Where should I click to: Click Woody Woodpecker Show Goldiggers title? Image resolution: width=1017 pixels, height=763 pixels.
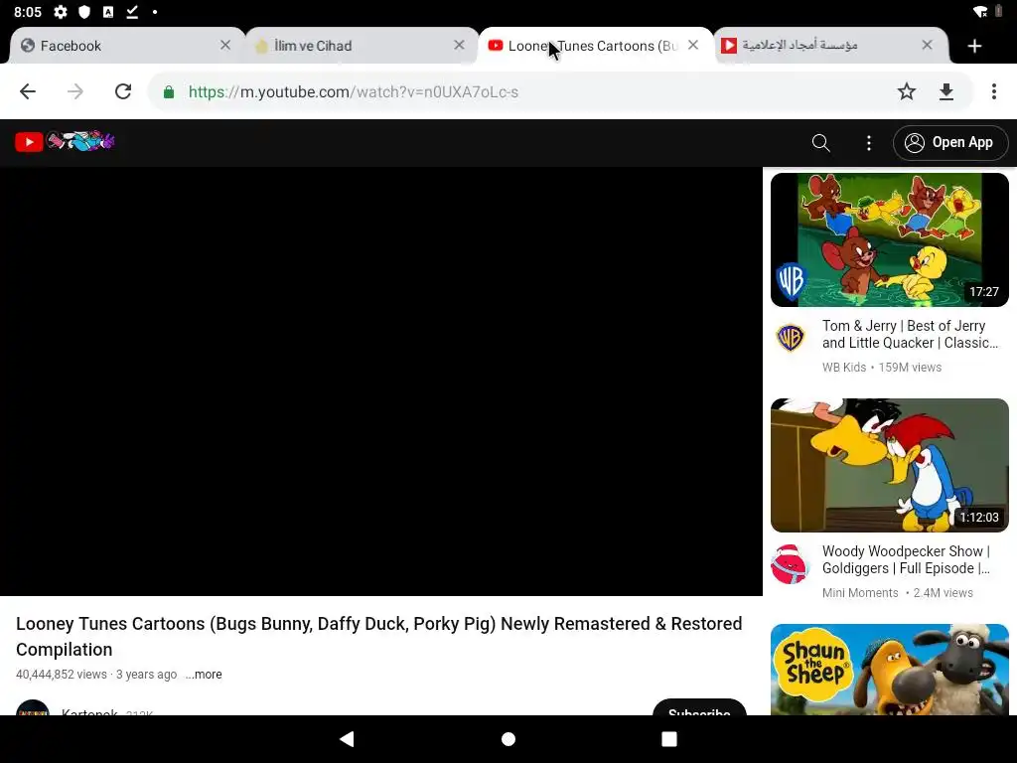906,559
